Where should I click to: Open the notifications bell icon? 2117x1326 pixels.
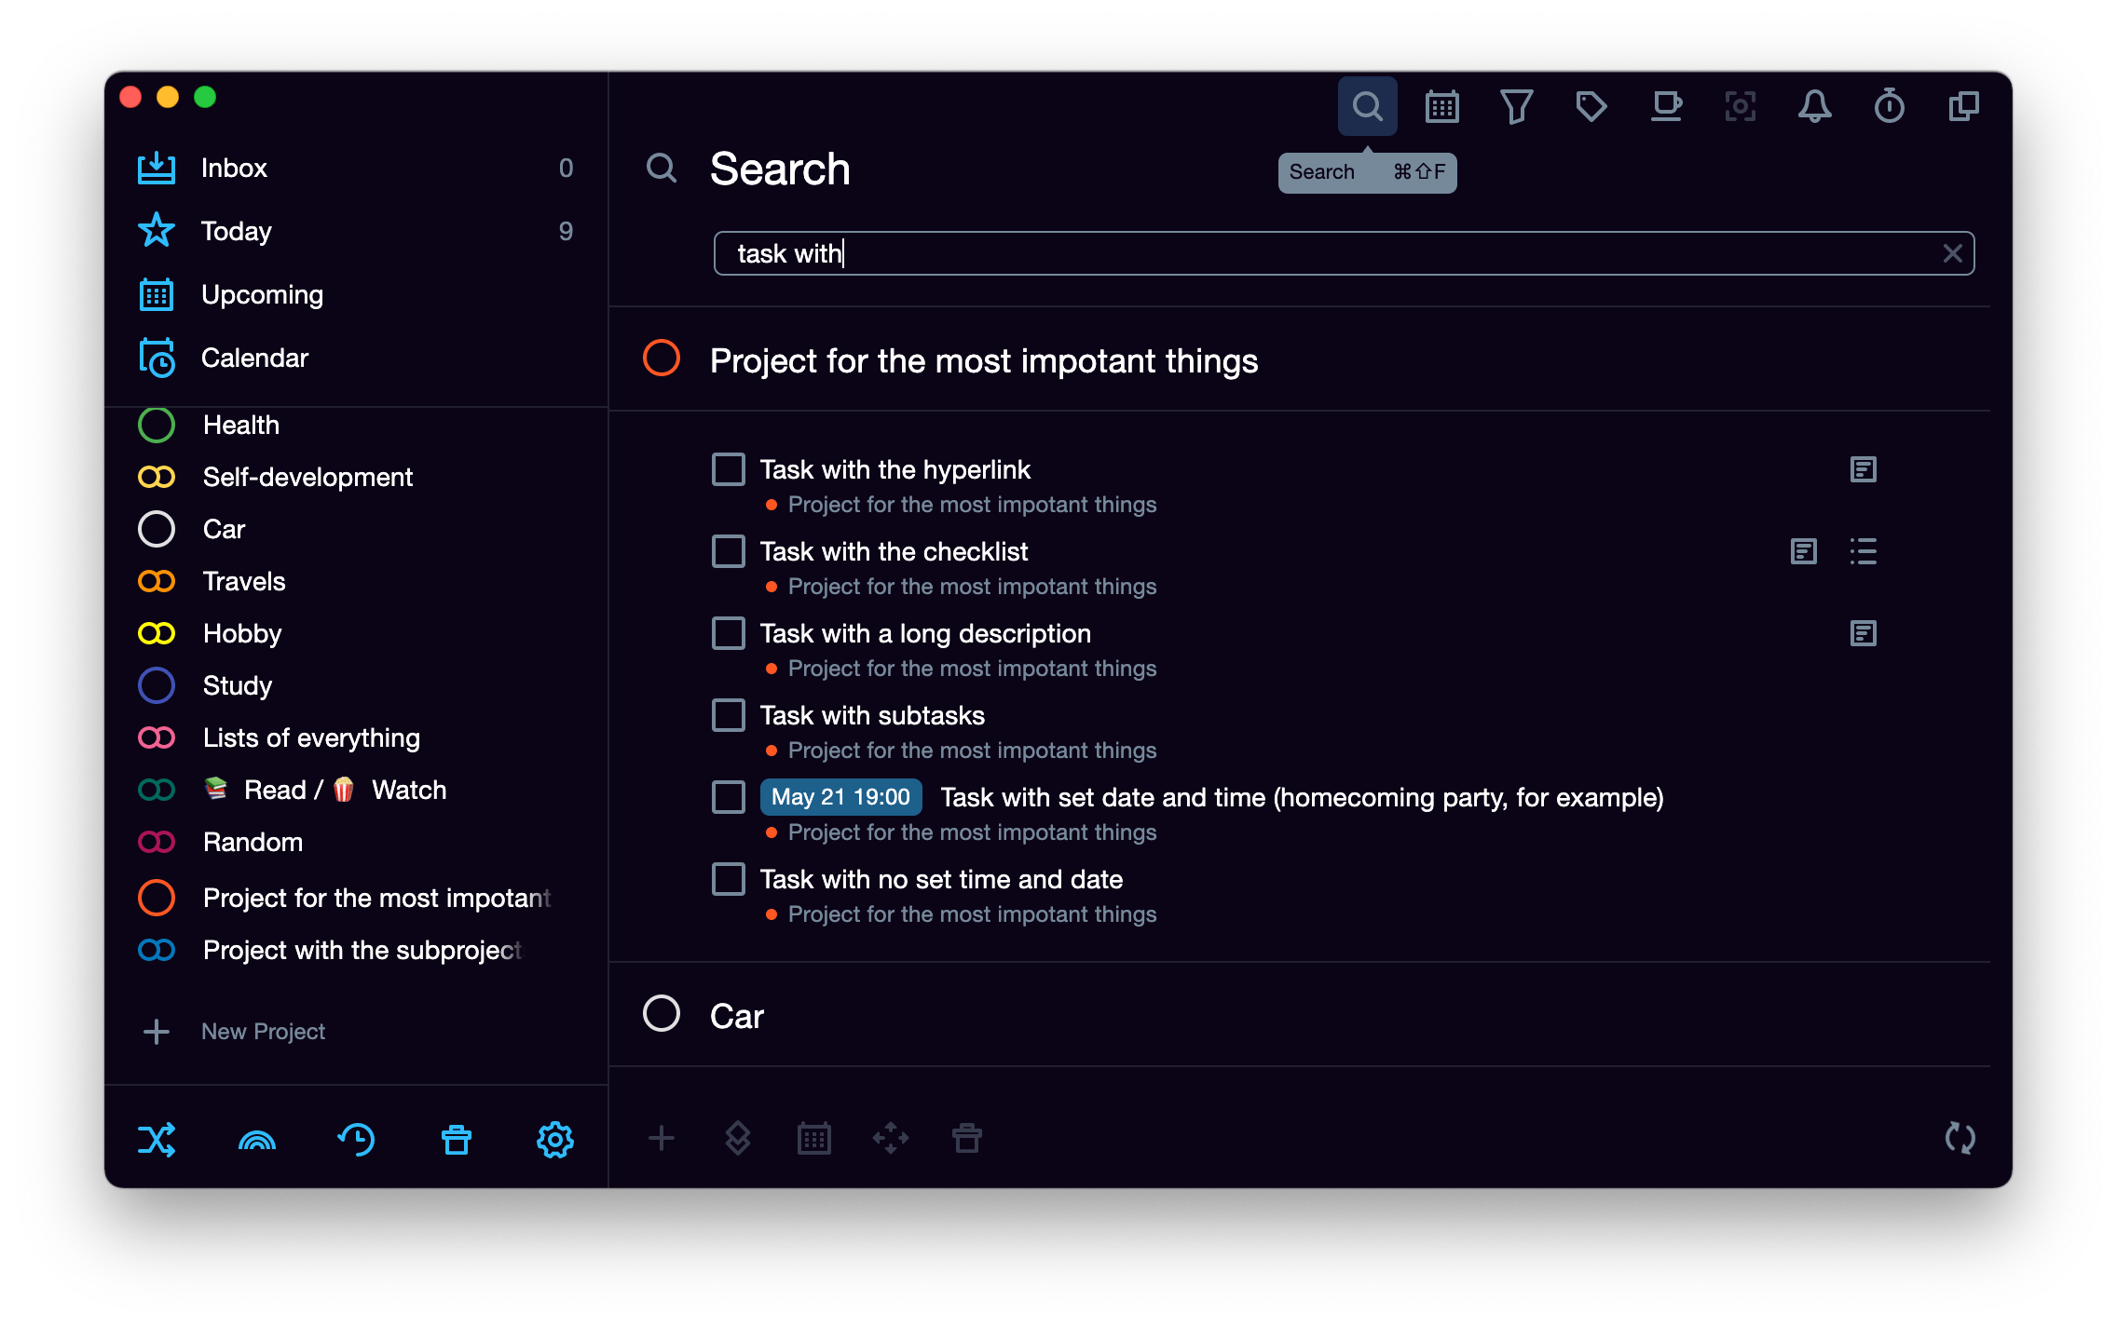(x=1814, y=106)
